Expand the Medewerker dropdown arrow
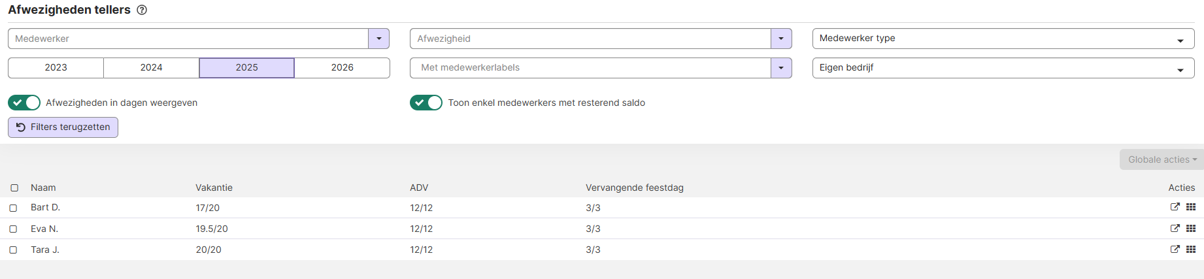 [x=378, y=39]
